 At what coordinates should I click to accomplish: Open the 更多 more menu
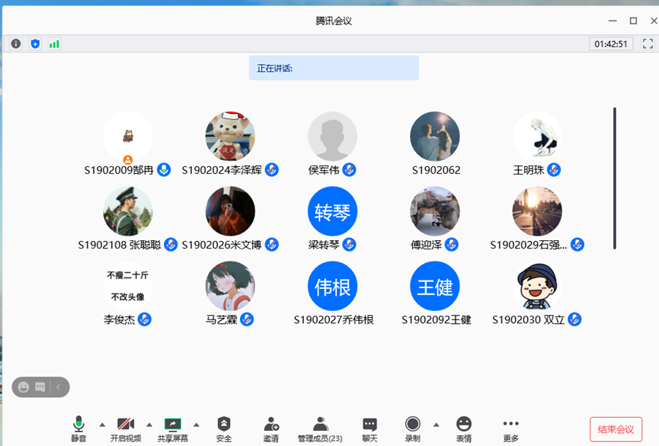tap(510, 428)
